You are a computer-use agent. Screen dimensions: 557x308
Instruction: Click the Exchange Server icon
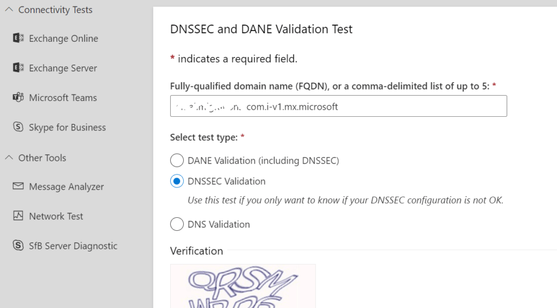click(18, 67)
